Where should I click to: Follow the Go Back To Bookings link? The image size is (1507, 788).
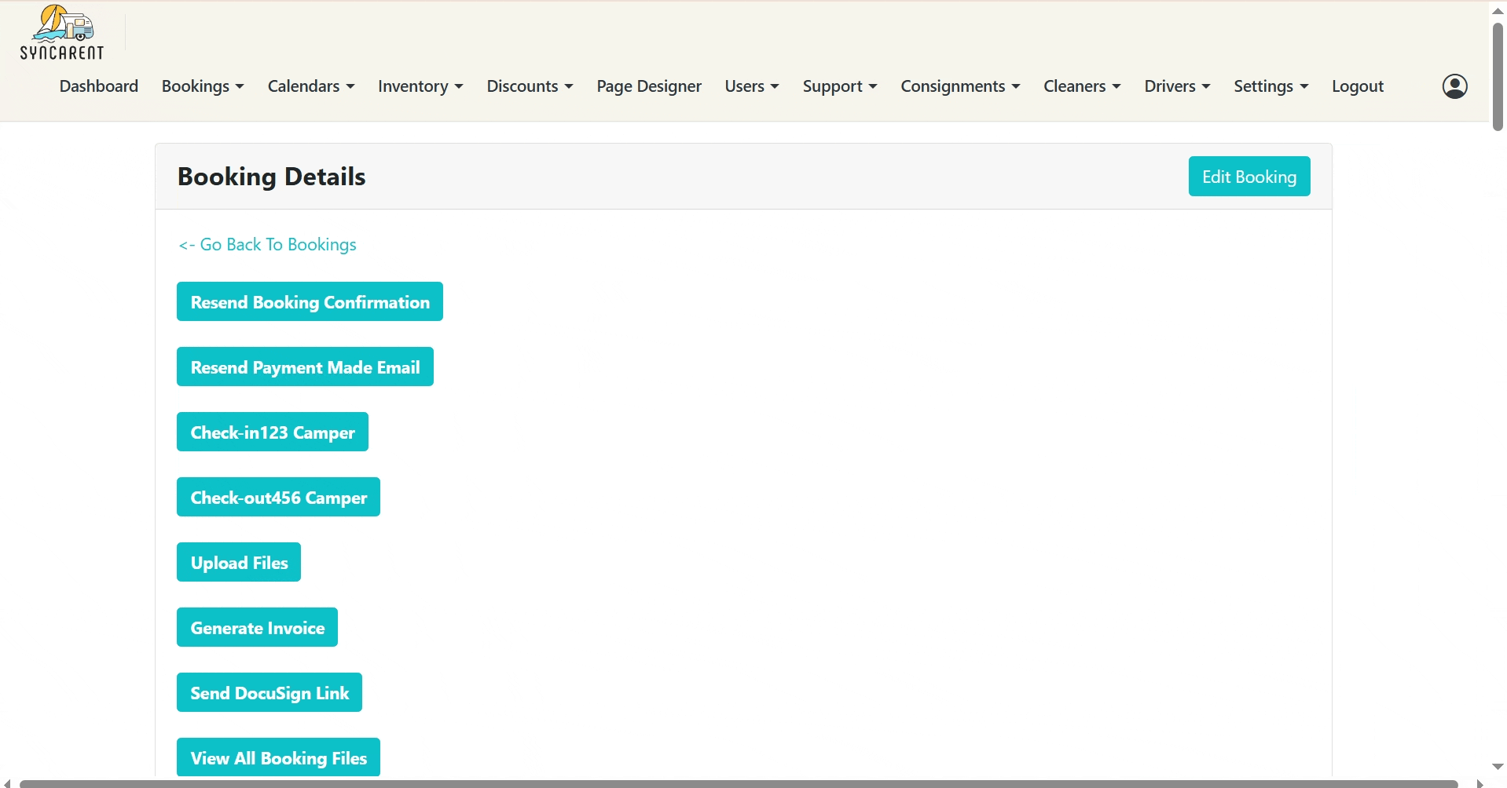[267, 245]
